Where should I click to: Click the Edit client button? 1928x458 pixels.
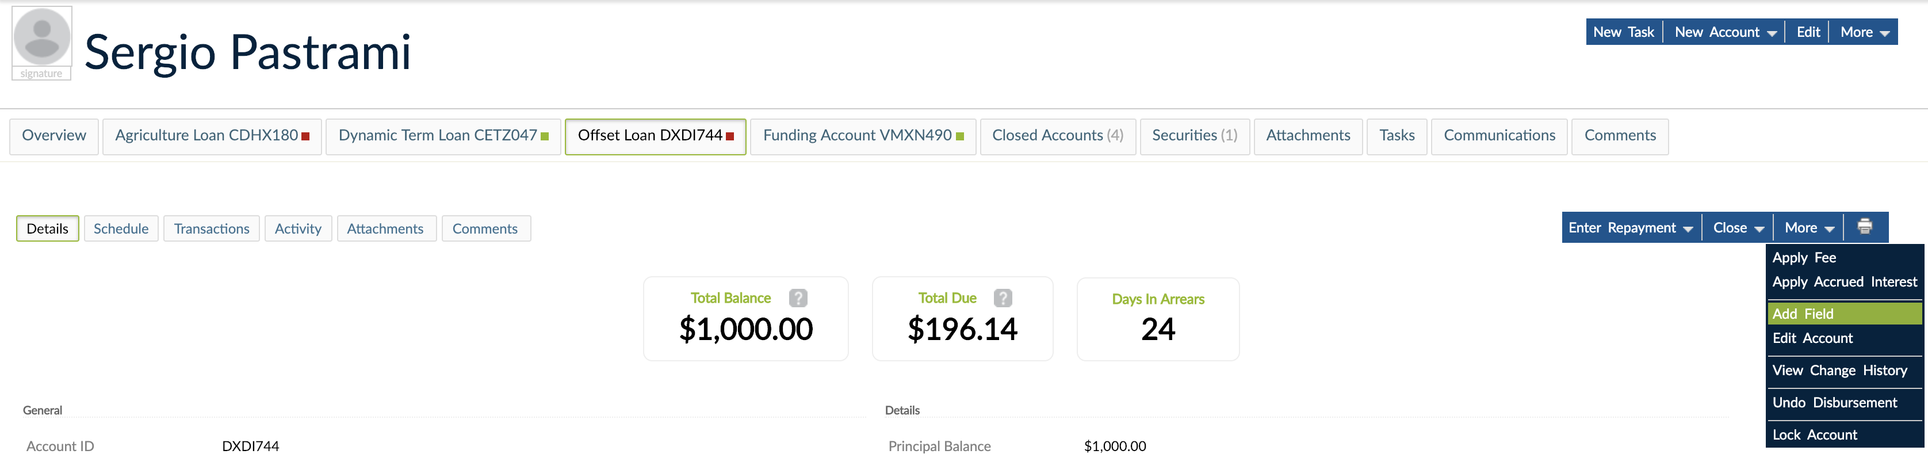click(1807, 32)
